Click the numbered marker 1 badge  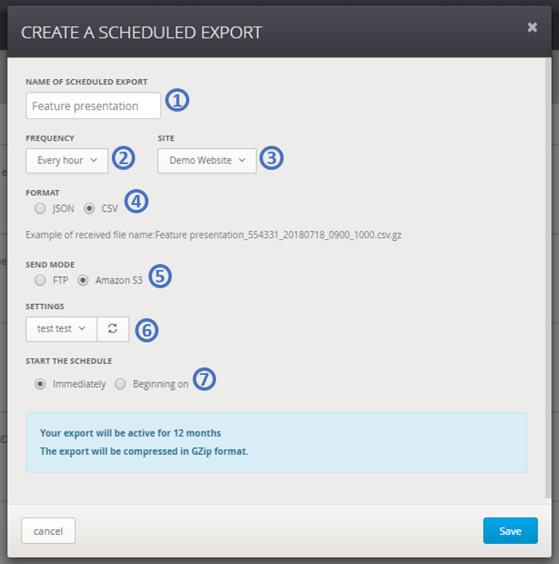click(x=177, y=101)
